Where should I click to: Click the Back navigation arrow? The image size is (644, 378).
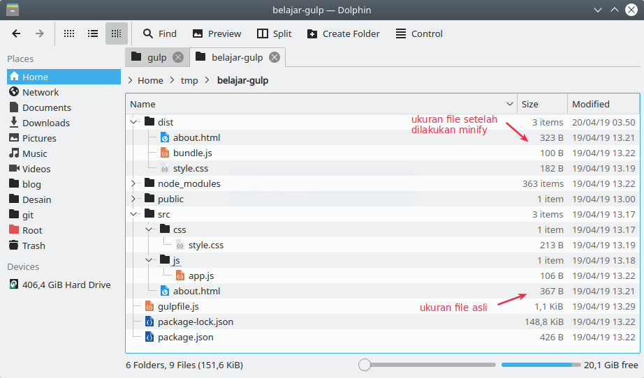click(17, 33)
